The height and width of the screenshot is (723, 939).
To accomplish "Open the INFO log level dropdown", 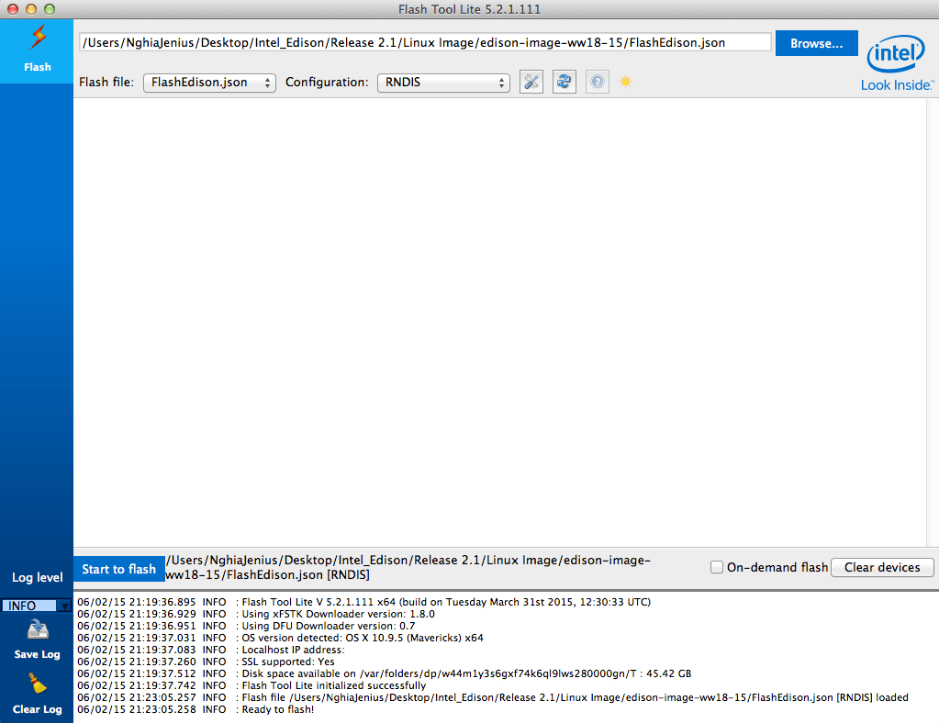I will [x=35, y=605].
